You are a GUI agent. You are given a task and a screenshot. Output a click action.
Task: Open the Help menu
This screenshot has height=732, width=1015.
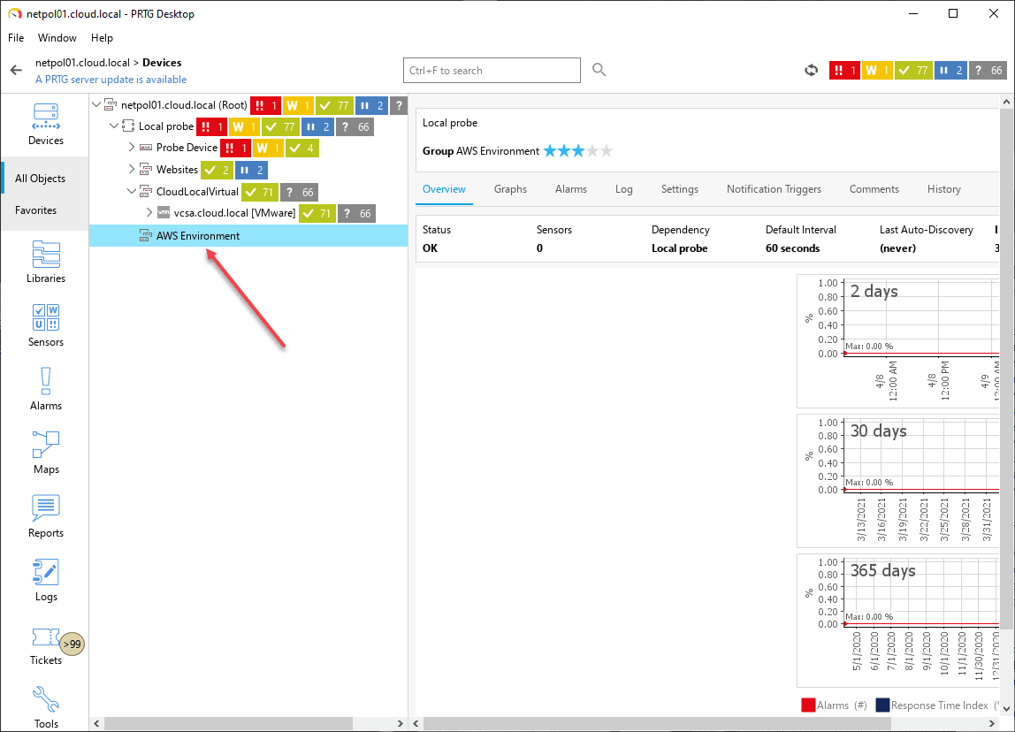click(x=102, y=37)
